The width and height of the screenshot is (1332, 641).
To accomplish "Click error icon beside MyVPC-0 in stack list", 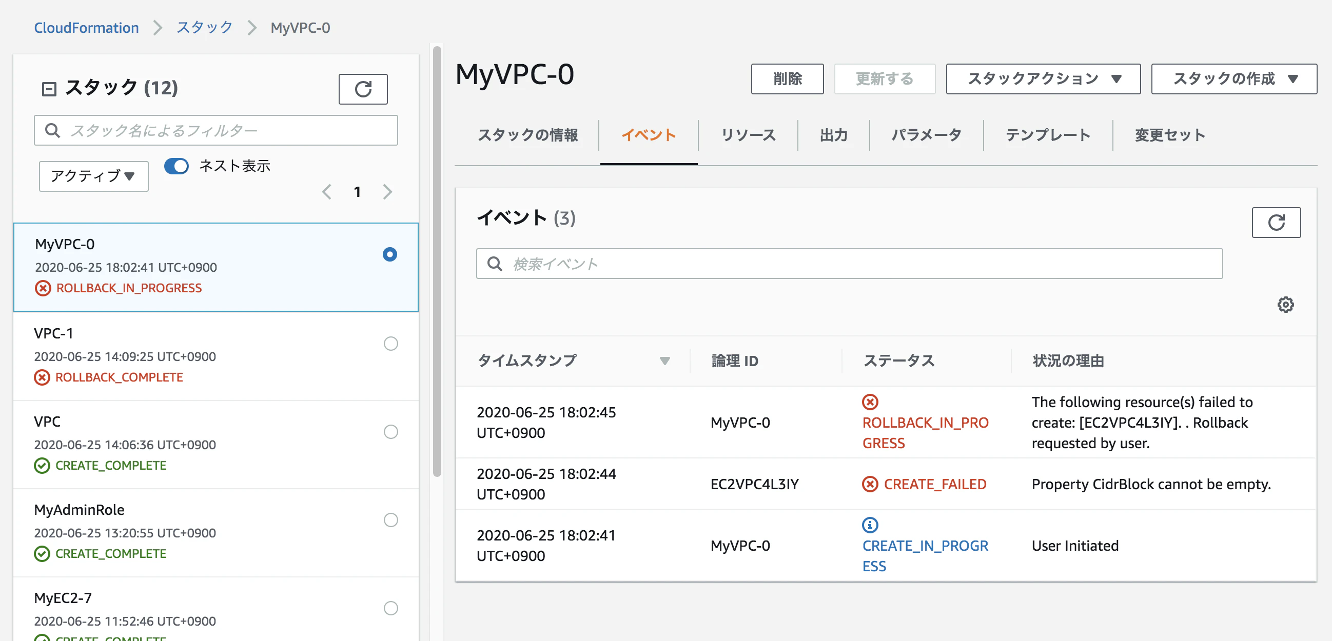I will click(43, 288).
